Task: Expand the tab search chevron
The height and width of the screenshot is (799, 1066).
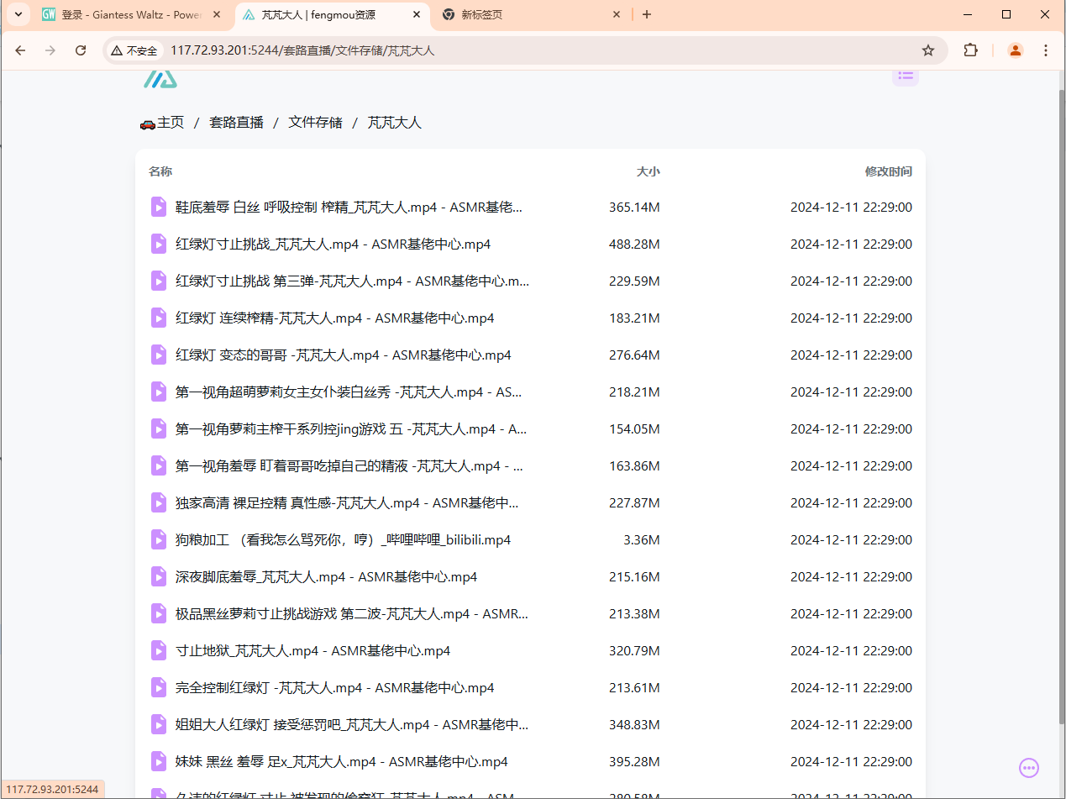Action: 18,14
